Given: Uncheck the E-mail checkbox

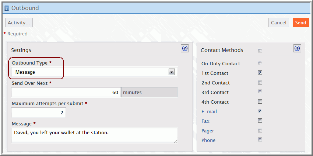Looking at the screenshot, I should click(x=260, y=111).
